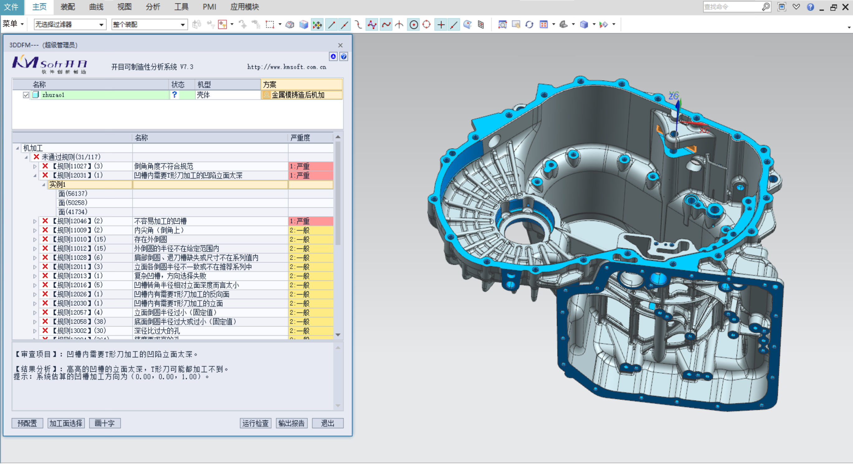Screen dimensions: 853x464
Task: Open the selection filter dropdown
Action: tap(101, 25)
